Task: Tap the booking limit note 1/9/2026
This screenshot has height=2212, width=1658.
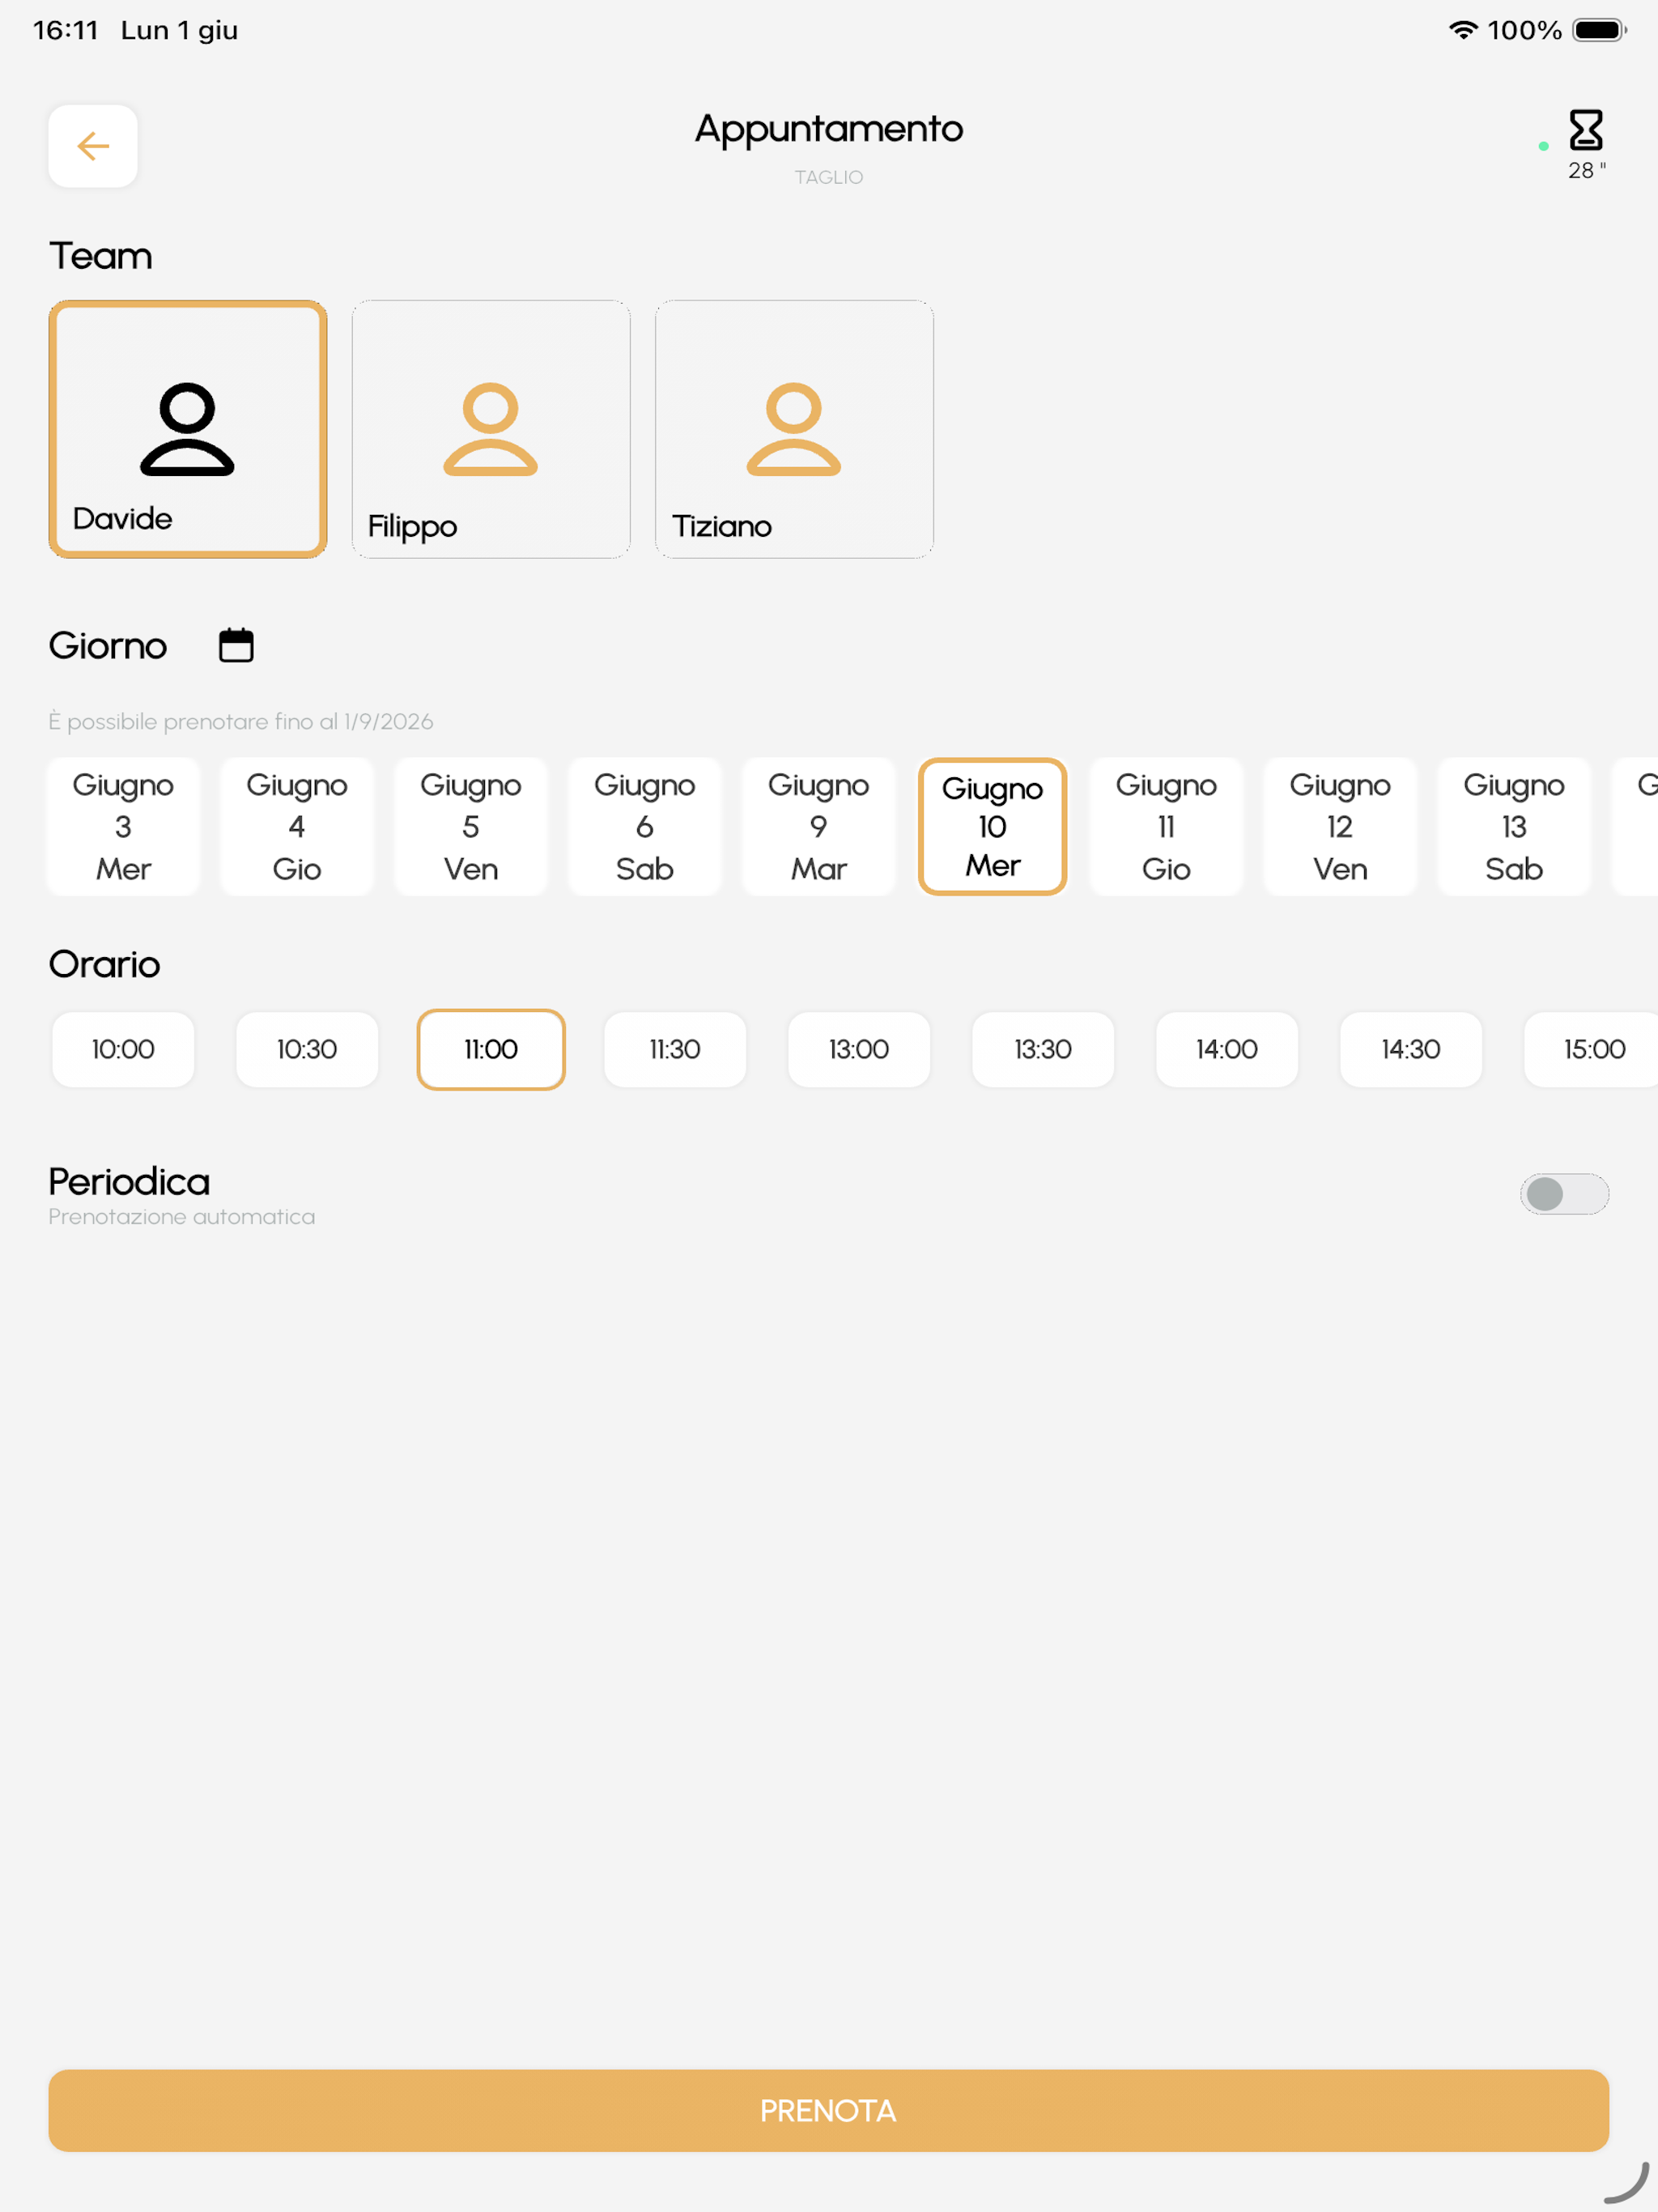Action: pos(241,721)
